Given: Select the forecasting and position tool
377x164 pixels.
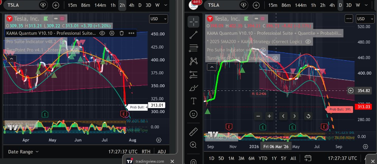Looking at the screenshot, I should point(194,74).
